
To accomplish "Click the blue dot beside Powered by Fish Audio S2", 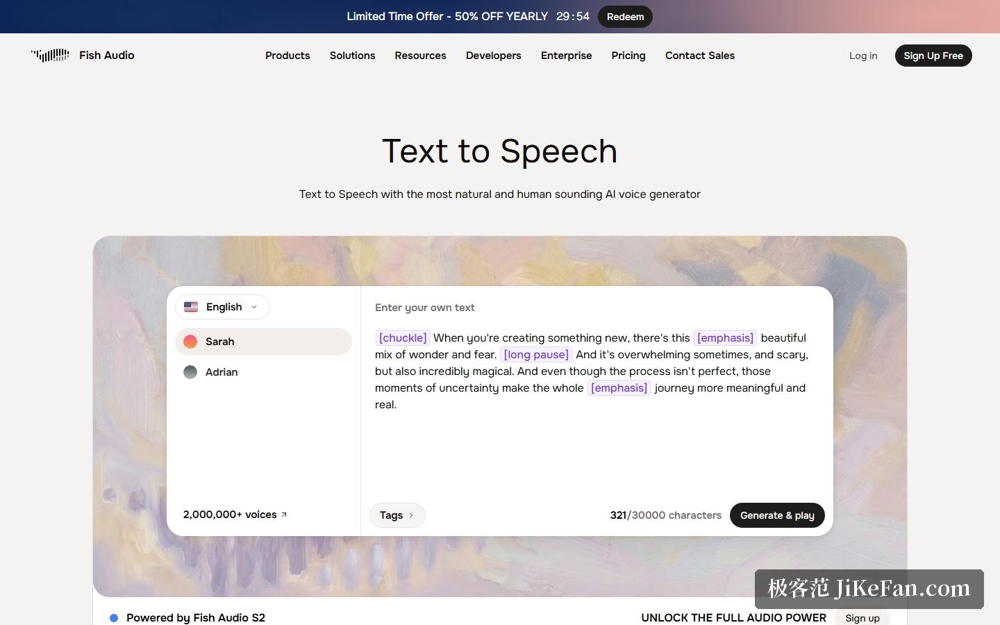I will pyautogui.click(x=114, y=617).
